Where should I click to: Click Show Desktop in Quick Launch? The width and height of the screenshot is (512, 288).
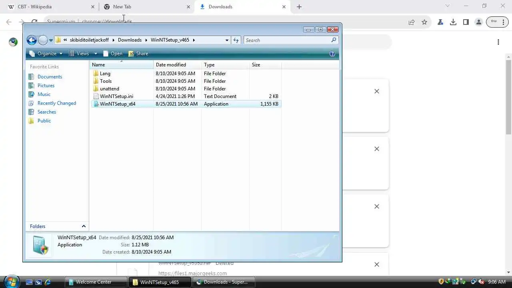[29, 282]
